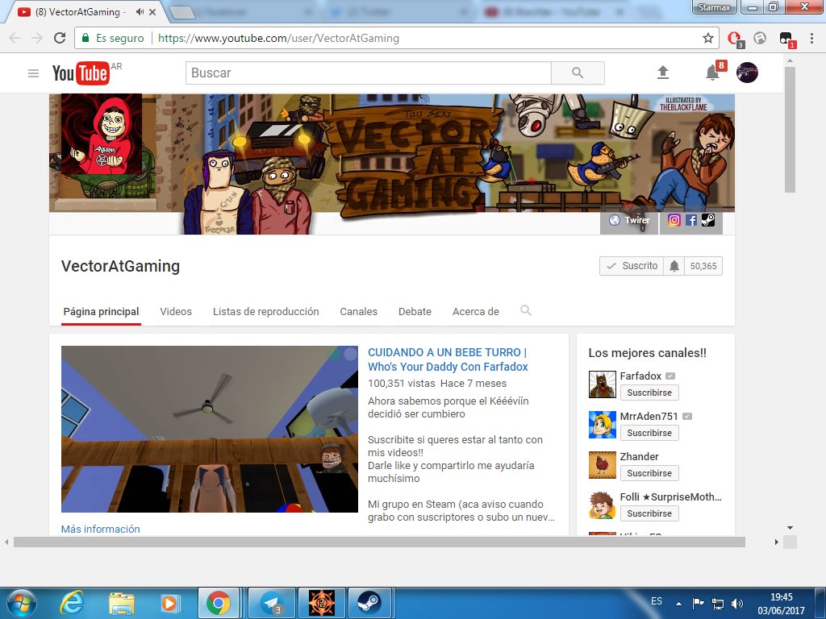Click the vertical page scrollbar thumb

click(x=790, y=129)
